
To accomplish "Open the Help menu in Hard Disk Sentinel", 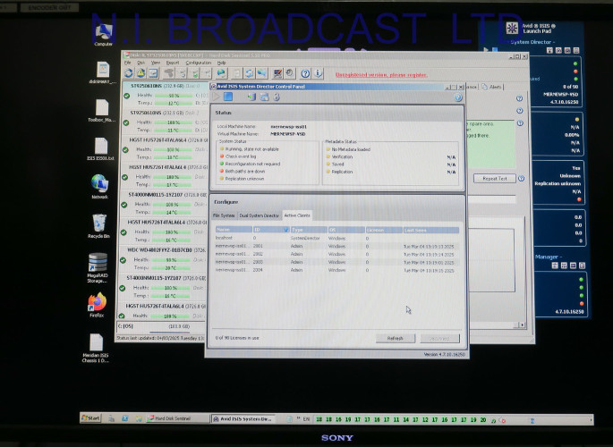I will click(221, 63).
